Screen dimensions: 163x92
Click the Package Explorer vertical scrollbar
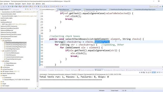[37, 51]
